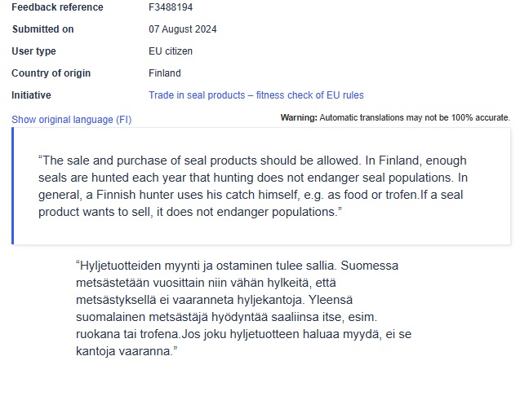Screen dimensions: 520x409
Task: Click the User type label
Action: tap(33, 51)
